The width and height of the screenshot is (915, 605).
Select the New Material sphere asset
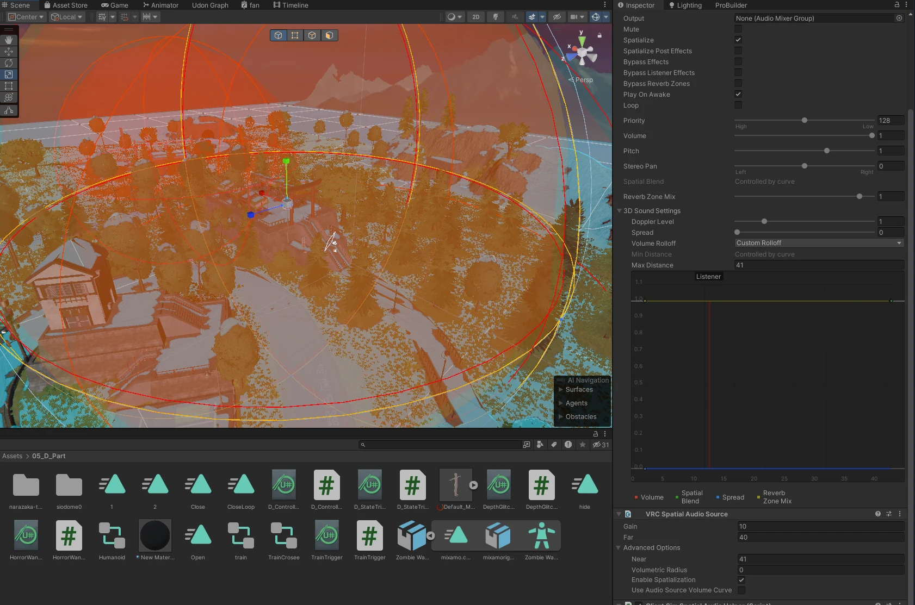click(155, 540)
